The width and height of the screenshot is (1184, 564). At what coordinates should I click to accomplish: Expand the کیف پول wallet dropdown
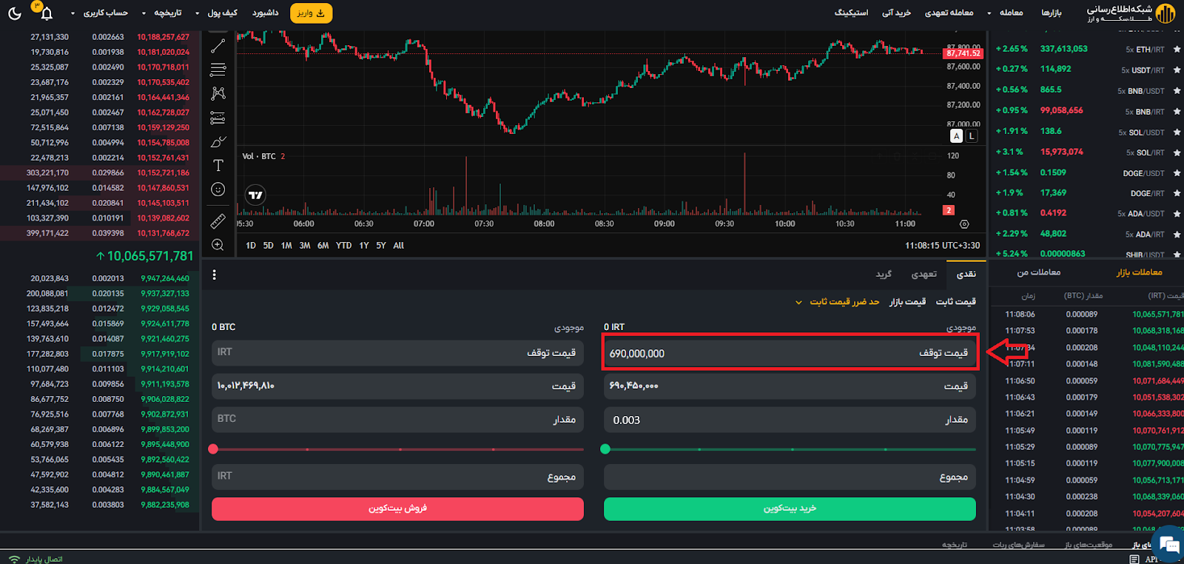tap(216, 13)
